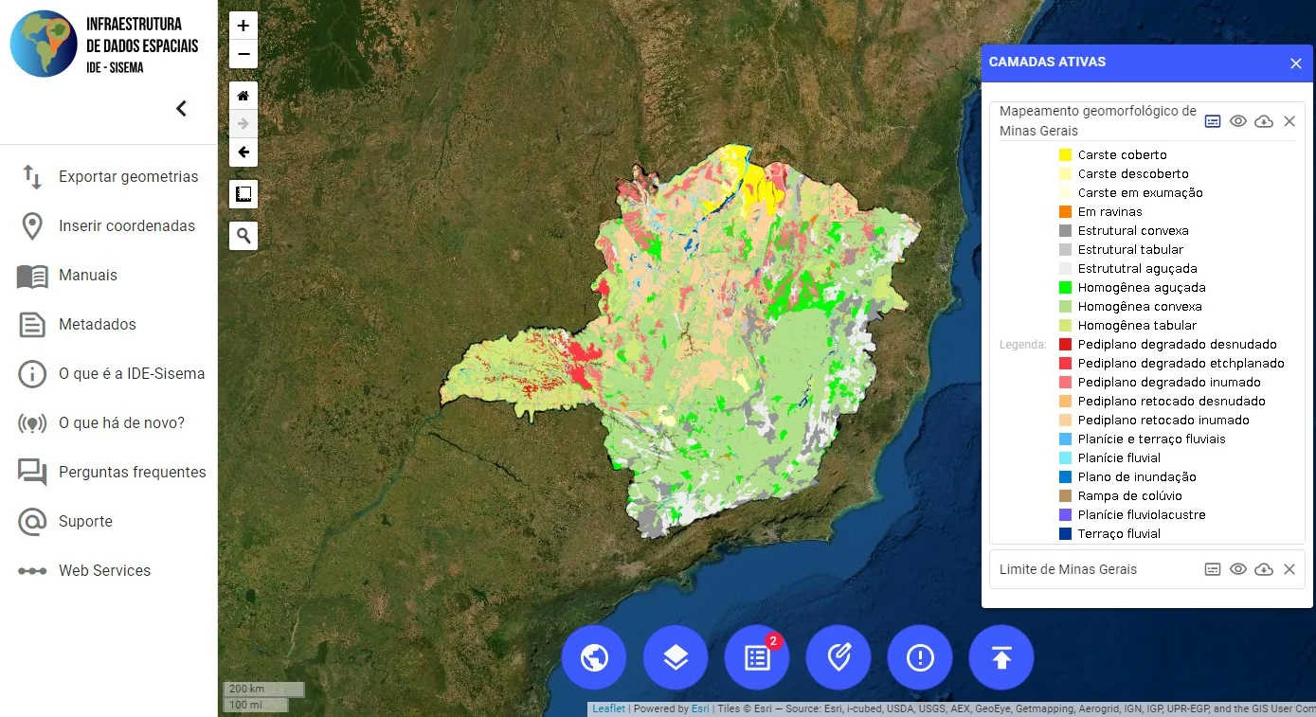
Task: Collapse legend of Mapeamento geomorfológico layer
Action: [x=1213, y=121]
